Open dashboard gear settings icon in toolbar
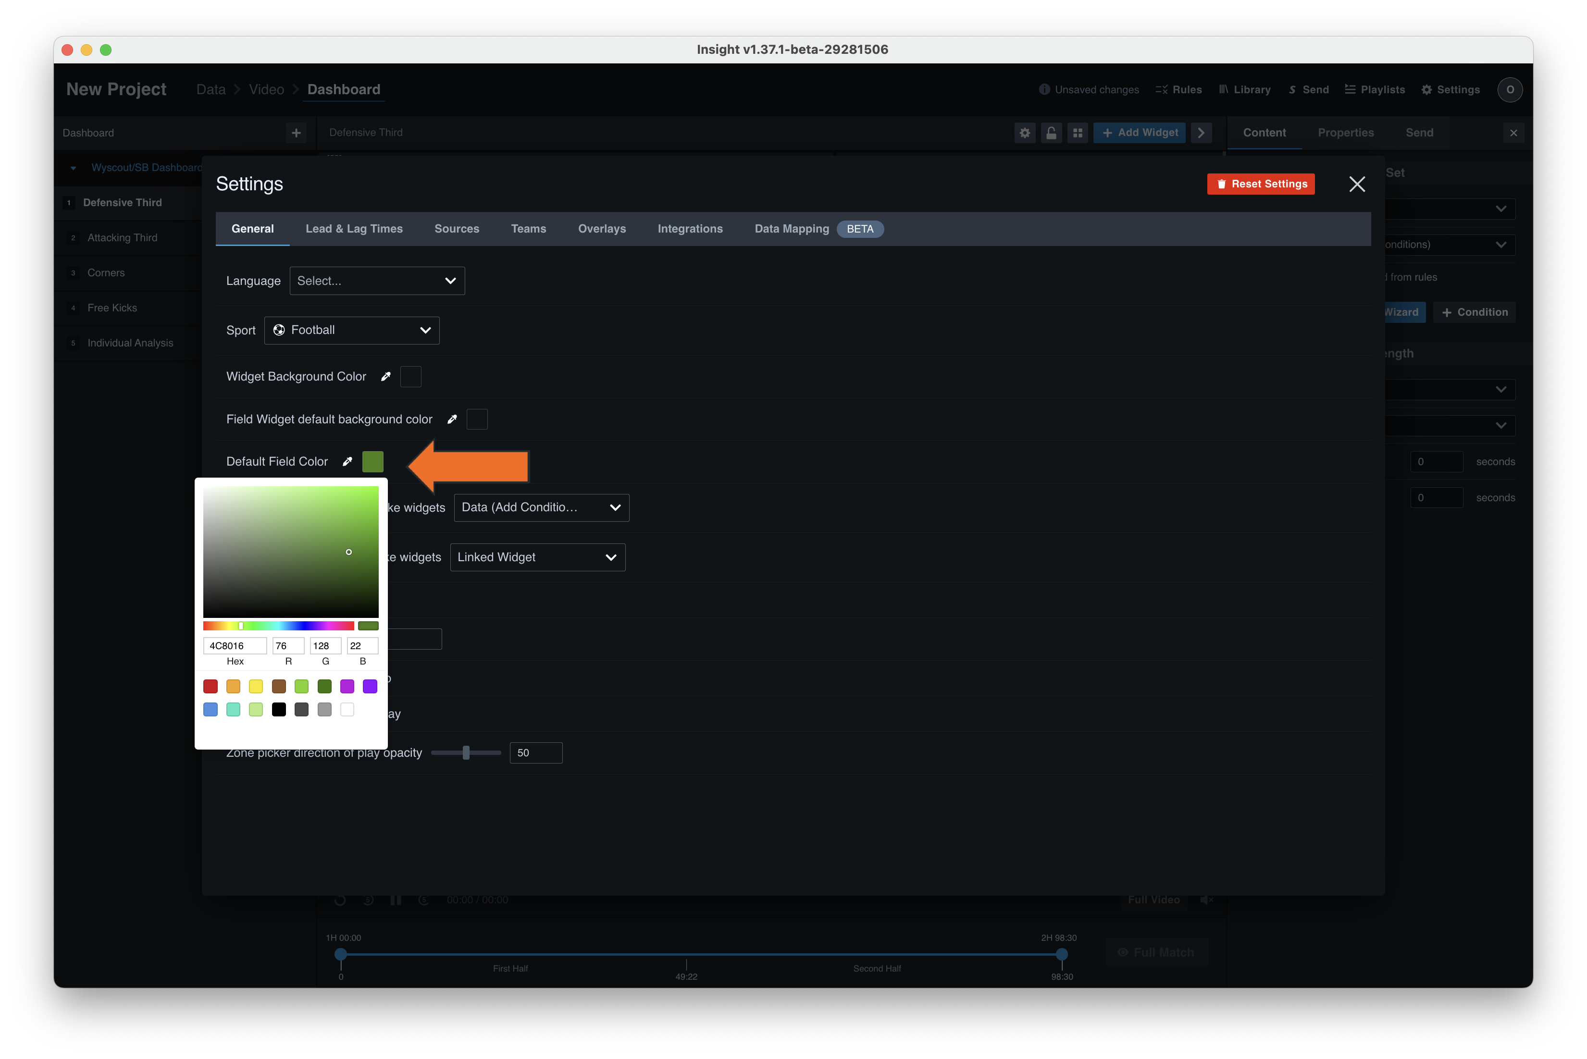The width and height of the screenshot is (1587, 1059). pos(1025,133)
